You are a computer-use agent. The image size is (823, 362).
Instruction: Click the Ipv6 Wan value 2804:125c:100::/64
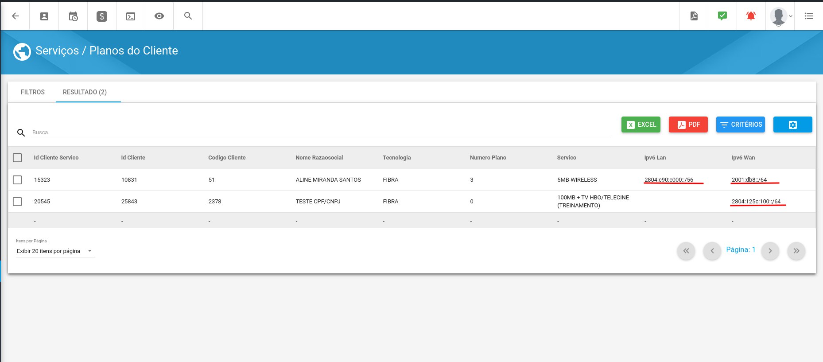tap(756, 202)
